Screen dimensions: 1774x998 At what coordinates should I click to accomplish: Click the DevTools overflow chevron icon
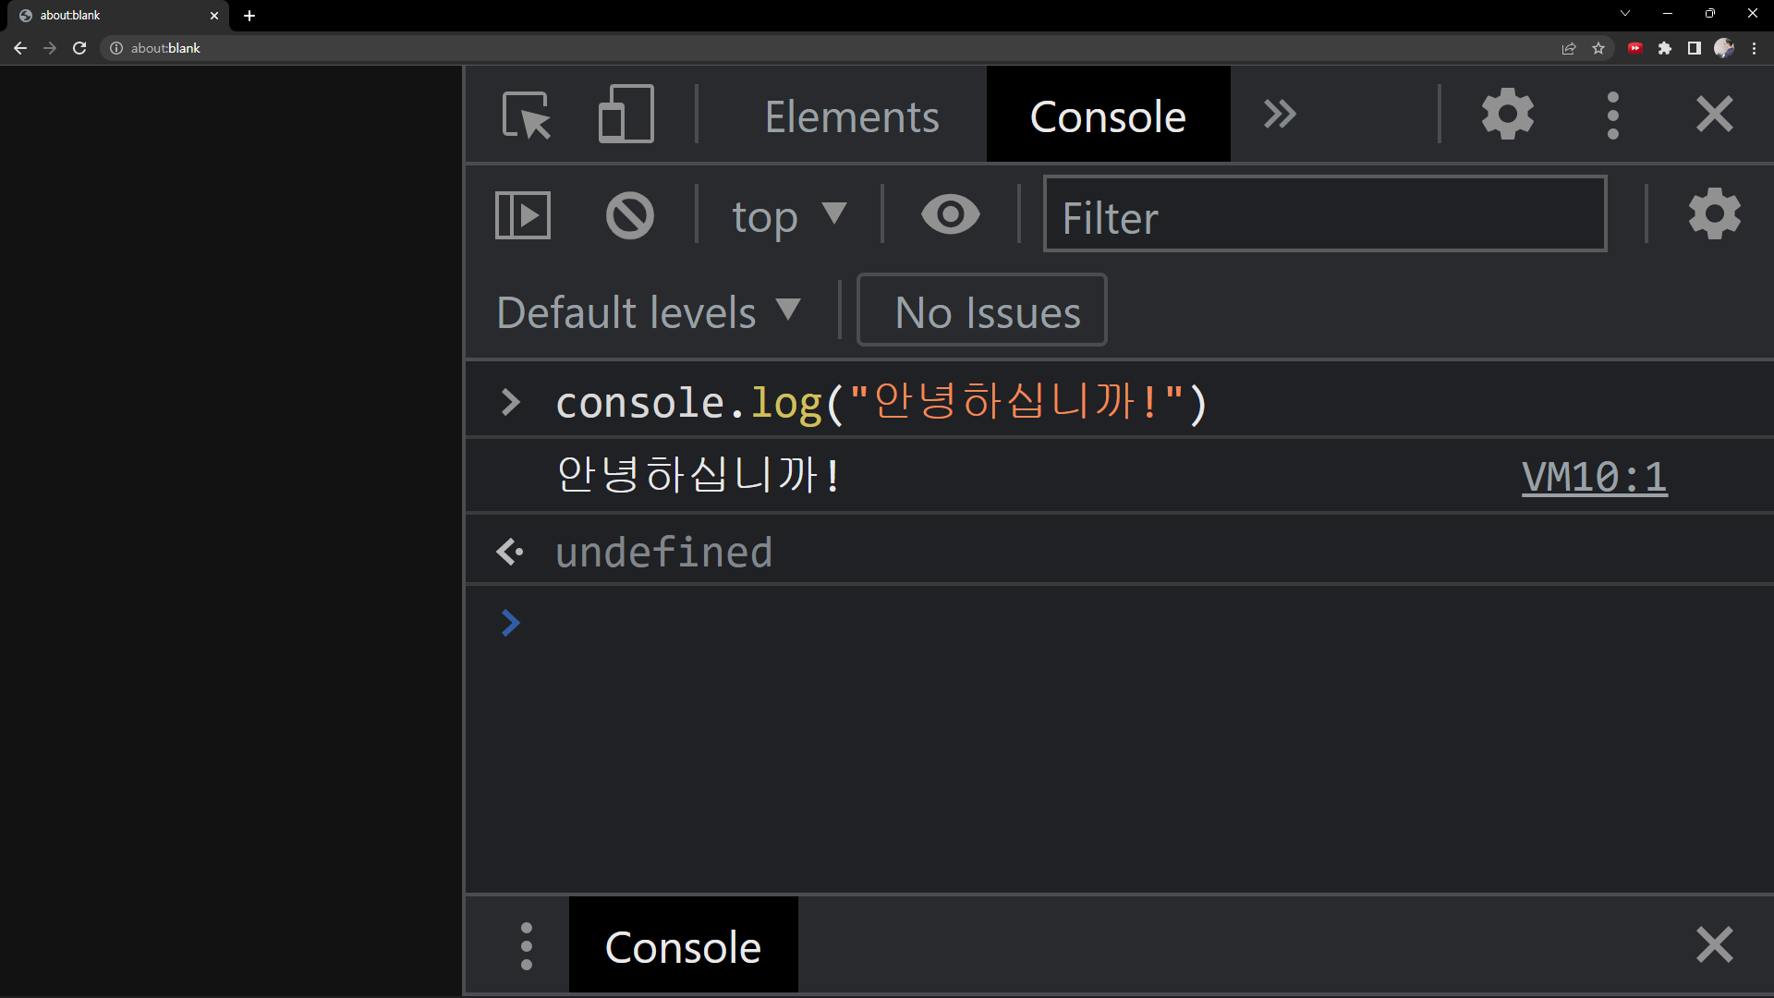click(x=1281, y=114)
